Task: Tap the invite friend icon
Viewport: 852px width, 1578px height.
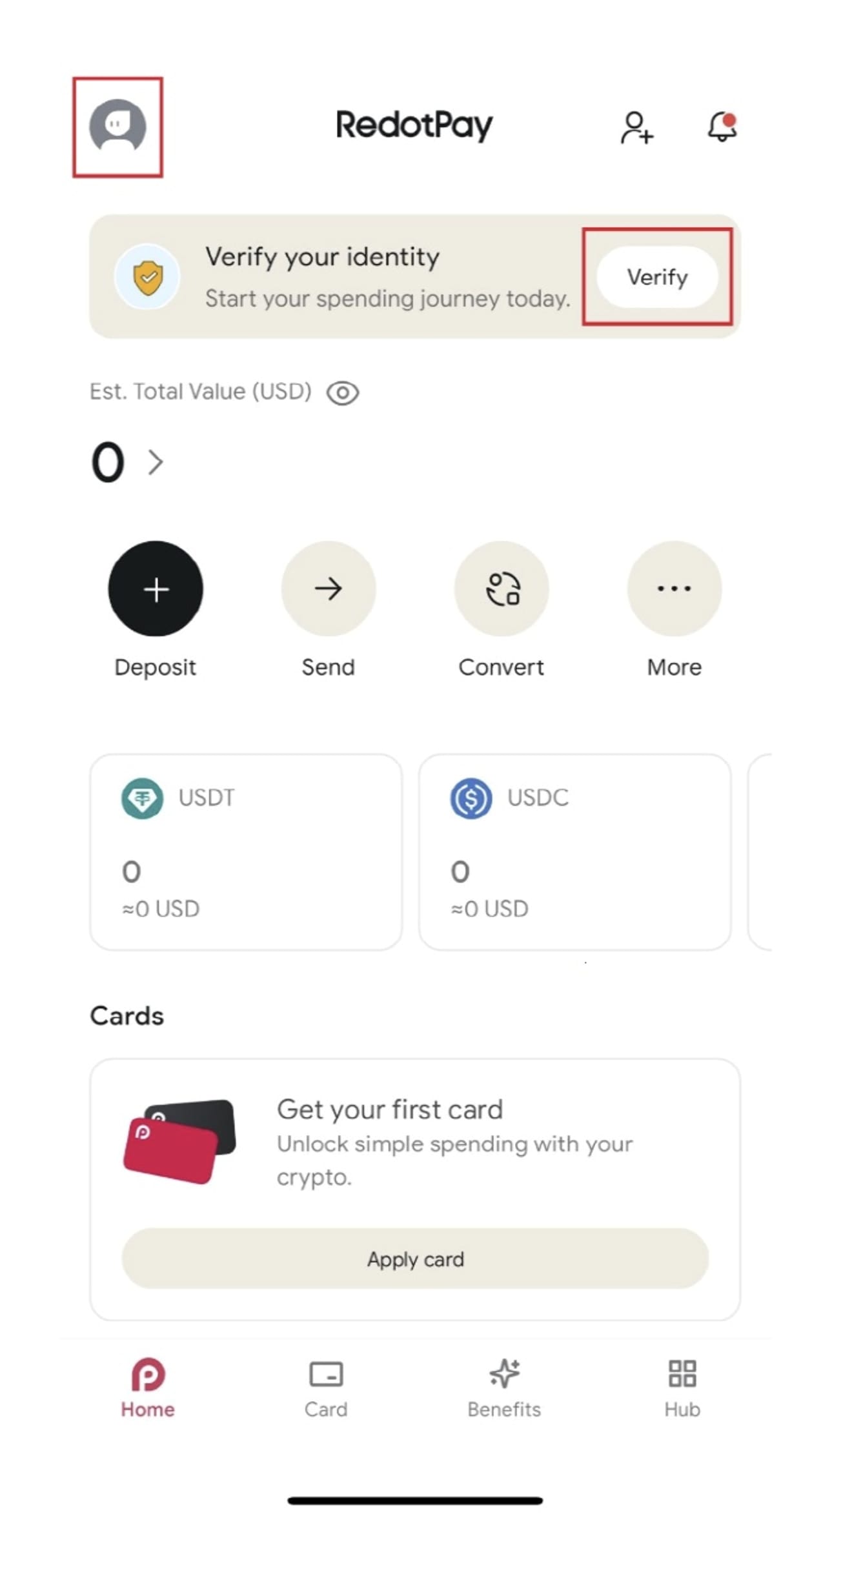Action: coord(636,127)
